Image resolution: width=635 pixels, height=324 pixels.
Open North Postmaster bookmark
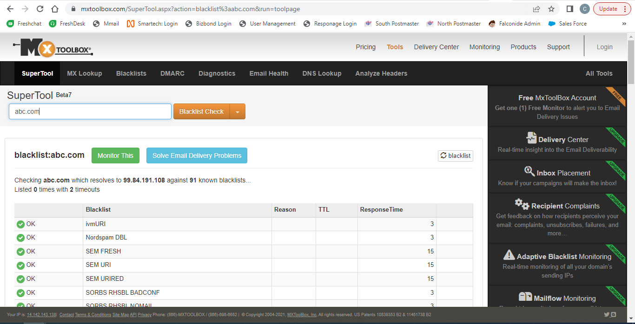pos(454,24)
